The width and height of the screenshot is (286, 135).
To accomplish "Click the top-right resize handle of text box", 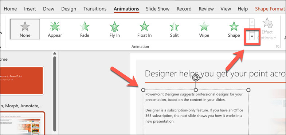I will point(248,90).
